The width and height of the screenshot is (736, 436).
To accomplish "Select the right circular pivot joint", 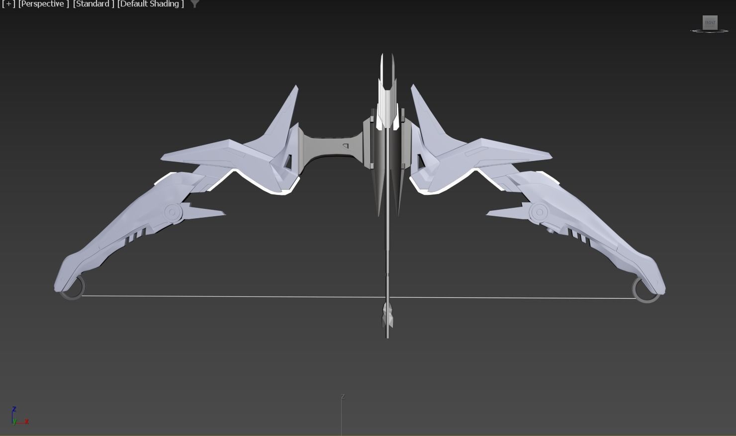I will tap(539, 213).
